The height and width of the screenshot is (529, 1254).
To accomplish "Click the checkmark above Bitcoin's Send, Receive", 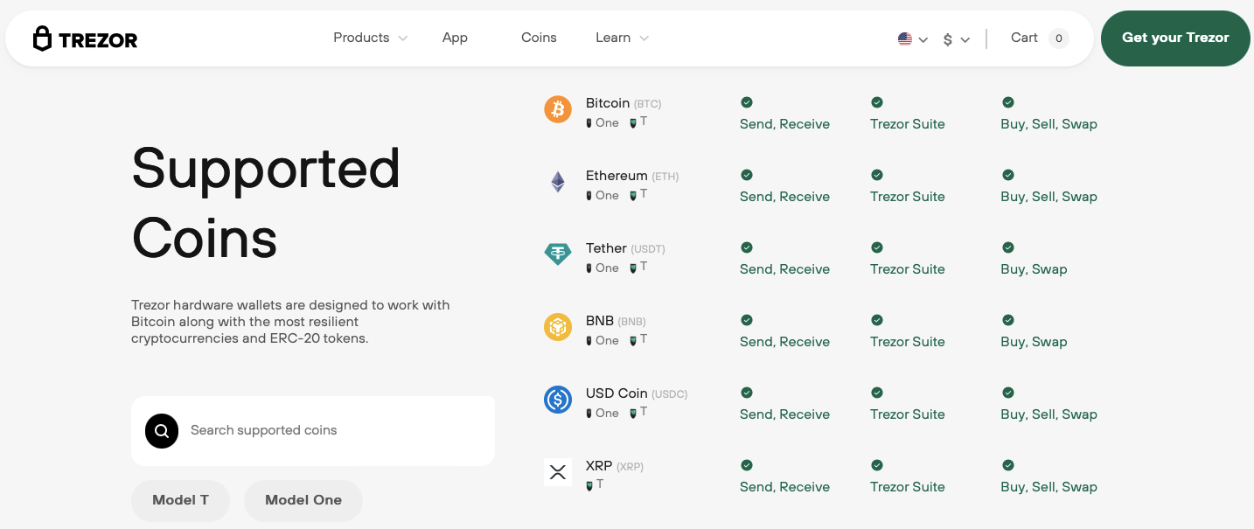I will [746, 102].
